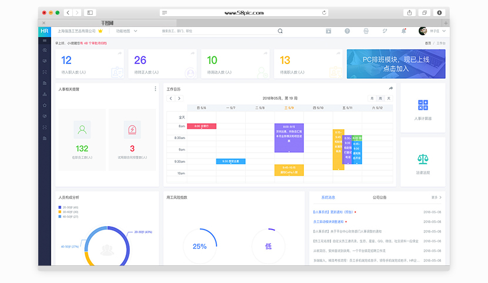Click the search magnifier icon

pyautogui.click(x=280, y=31)
